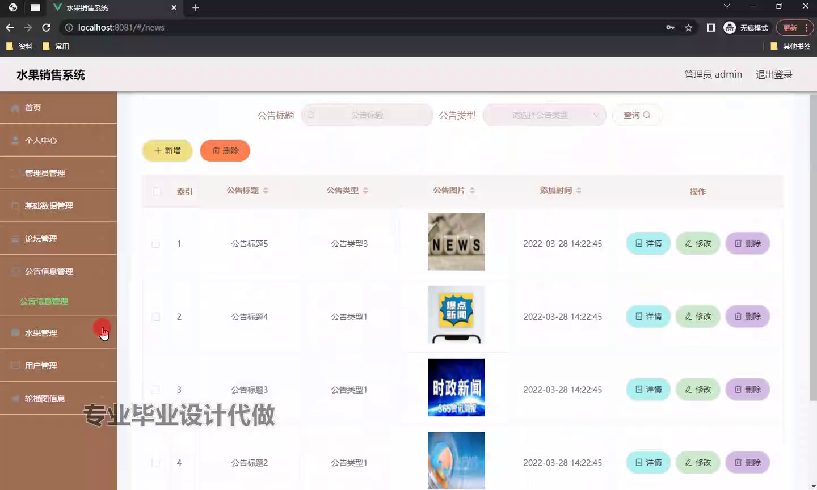Check the row 4 公告标题2 checkbox
The width and height of the screenshot is (817, 490).
(155, 463)
